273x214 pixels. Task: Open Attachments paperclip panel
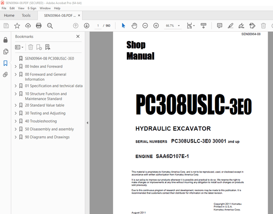pyautogui.click(x=5, y=75)
